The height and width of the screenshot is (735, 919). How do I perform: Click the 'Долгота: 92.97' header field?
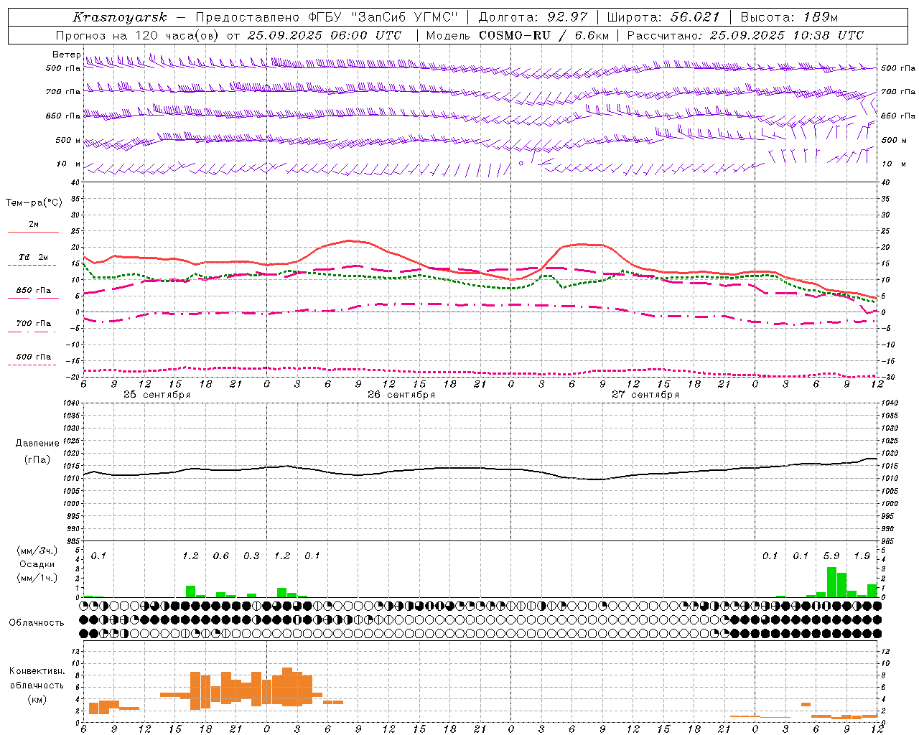point(533,17)
